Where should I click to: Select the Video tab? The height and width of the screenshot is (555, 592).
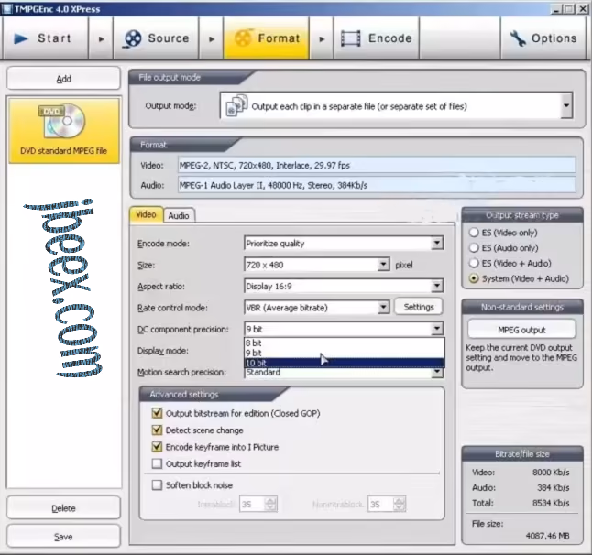146,214
